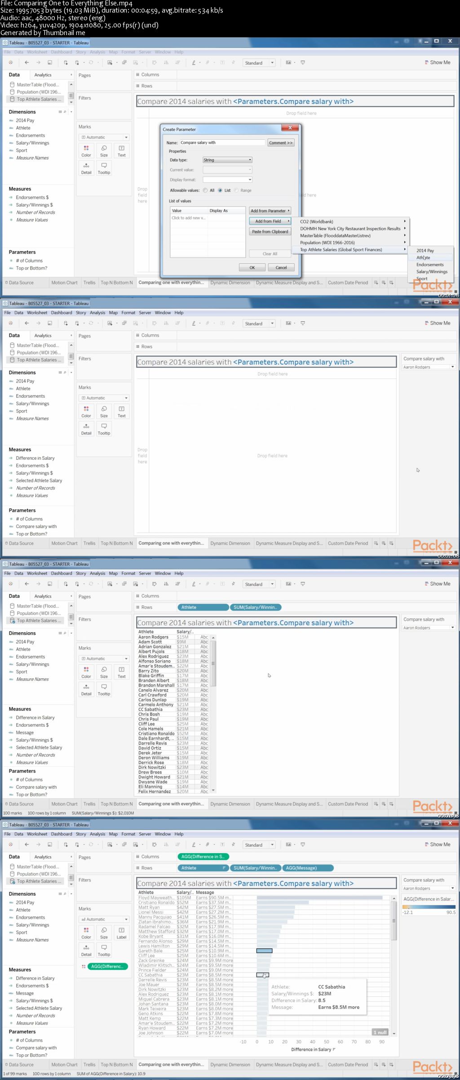Click Save icon in athlete table frame toolbar
This screenshot has height=1080, width=460.
point(50,584)
